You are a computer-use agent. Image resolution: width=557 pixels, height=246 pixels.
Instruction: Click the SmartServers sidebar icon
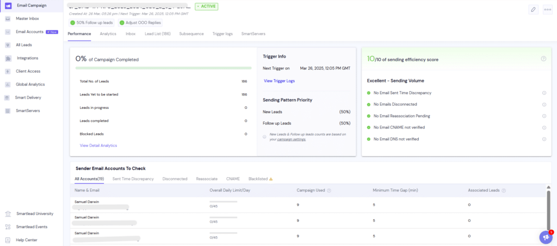(x=8, y=111)
